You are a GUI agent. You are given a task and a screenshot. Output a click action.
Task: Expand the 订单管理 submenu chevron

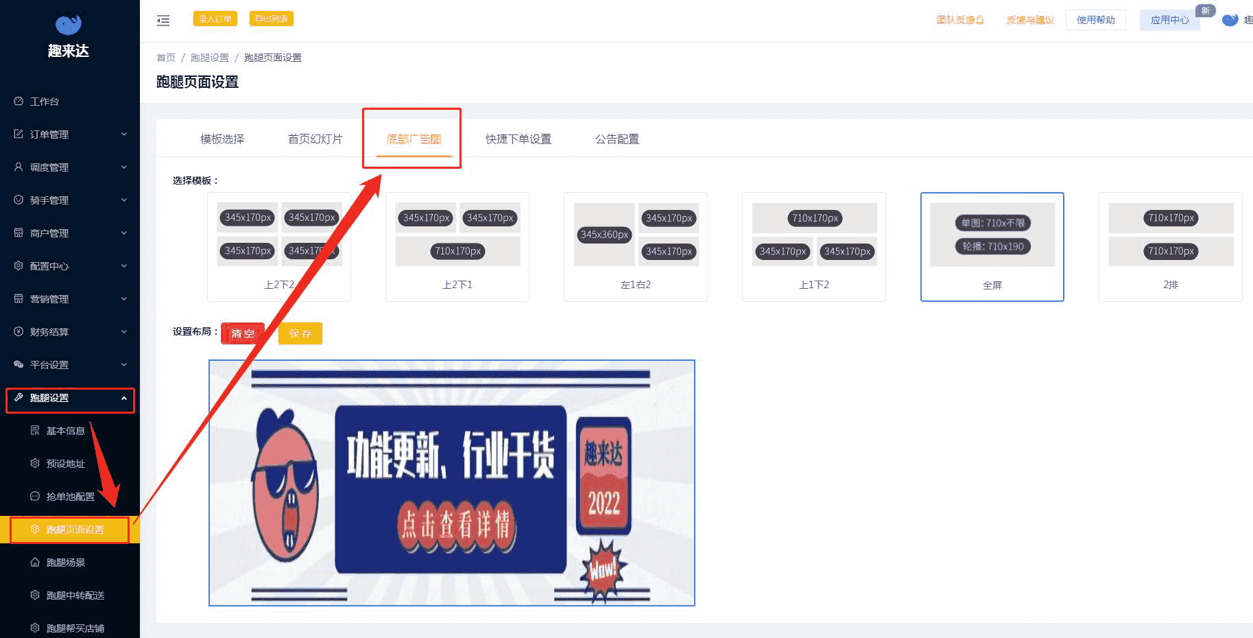tap(124, 134)
